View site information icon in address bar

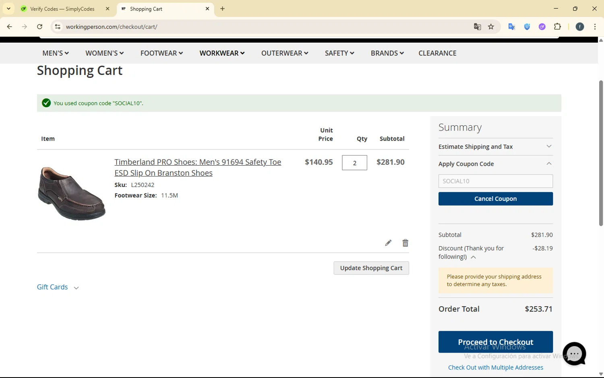coord(58,27)
